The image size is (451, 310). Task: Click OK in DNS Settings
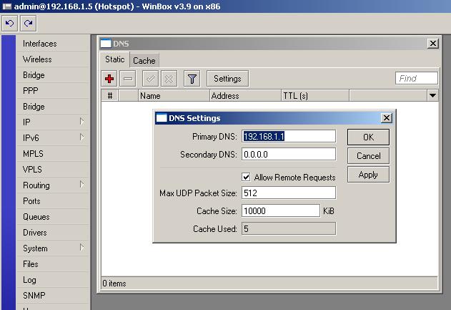click(369, 137)
